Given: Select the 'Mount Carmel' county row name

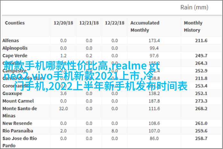Looking at the screenshot, I should (x=18, y=101).
